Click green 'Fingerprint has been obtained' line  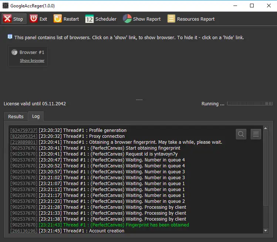point(99,225)
